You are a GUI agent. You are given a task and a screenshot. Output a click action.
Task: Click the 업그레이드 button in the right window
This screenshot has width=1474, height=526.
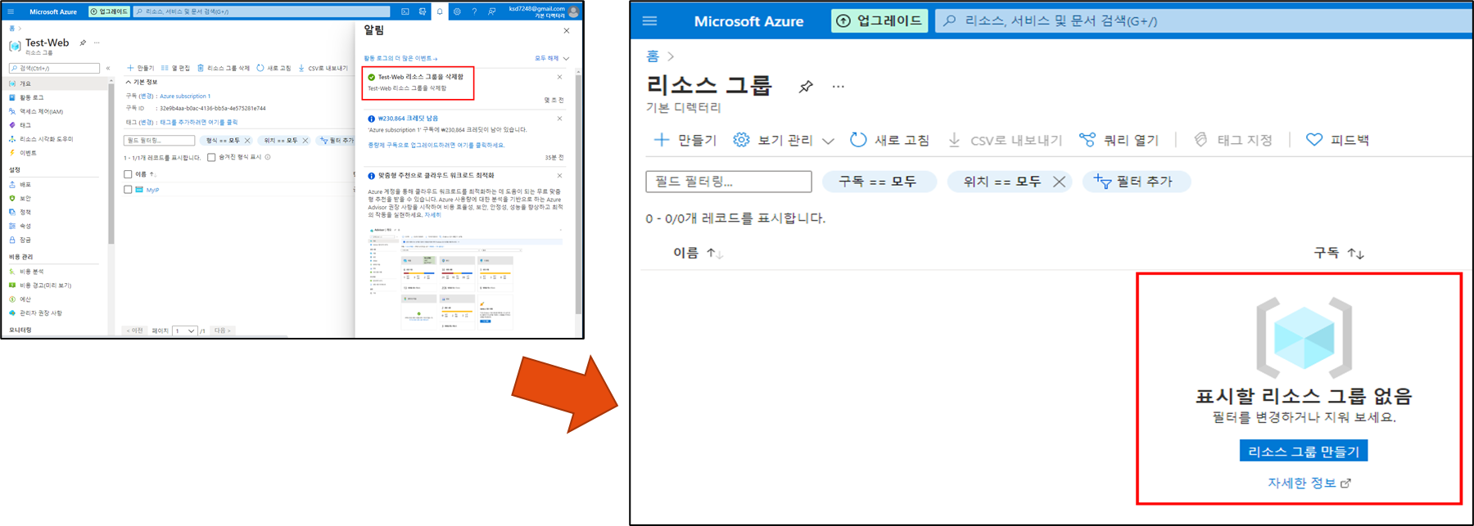tap(879, 20)
